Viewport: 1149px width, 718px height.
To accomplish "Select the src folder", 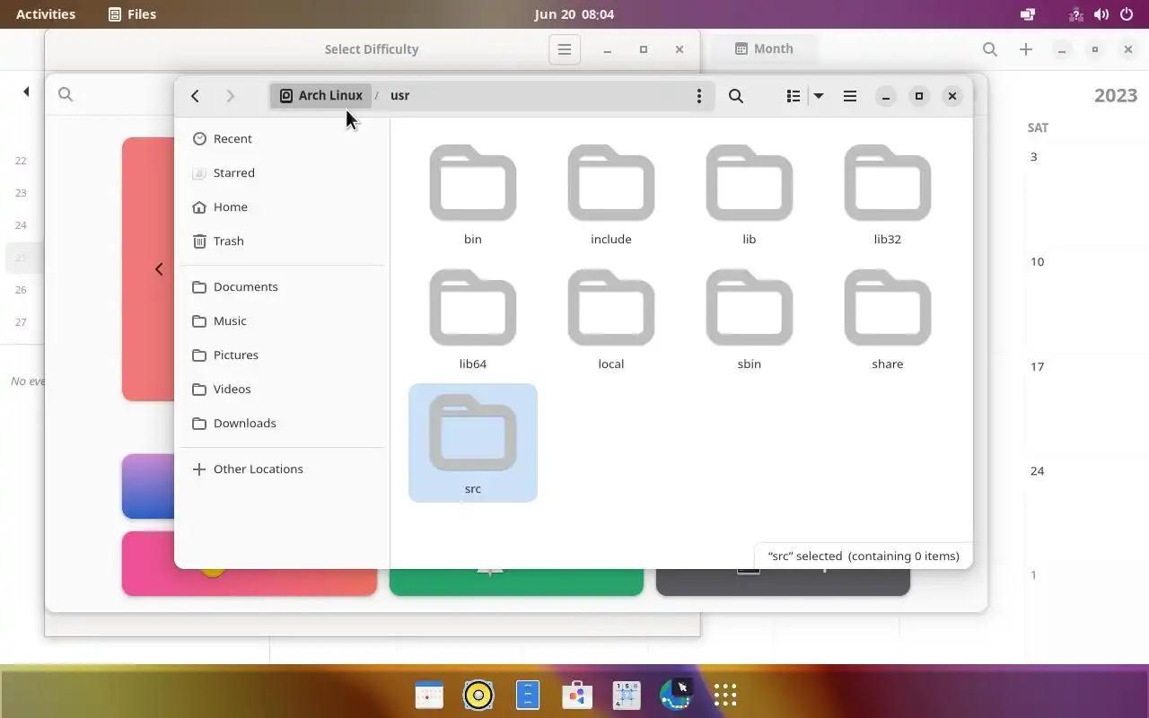I will click(x=473, y=443).
